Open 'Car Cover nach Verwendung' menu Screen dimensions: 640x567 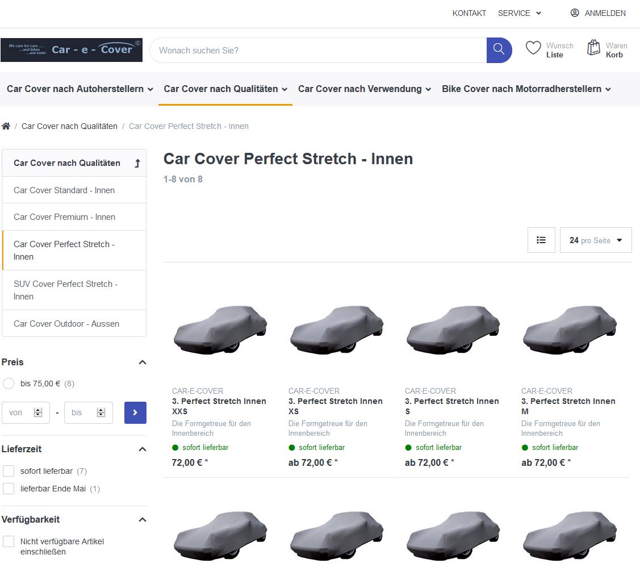pos(365,89)
